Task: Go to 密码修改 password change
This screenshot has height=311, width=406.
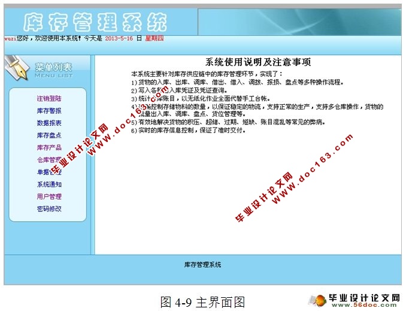Action: [x=49, y=209]
